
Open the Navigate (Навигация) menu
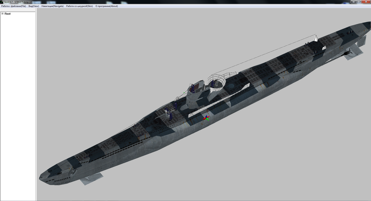point(52,6)
